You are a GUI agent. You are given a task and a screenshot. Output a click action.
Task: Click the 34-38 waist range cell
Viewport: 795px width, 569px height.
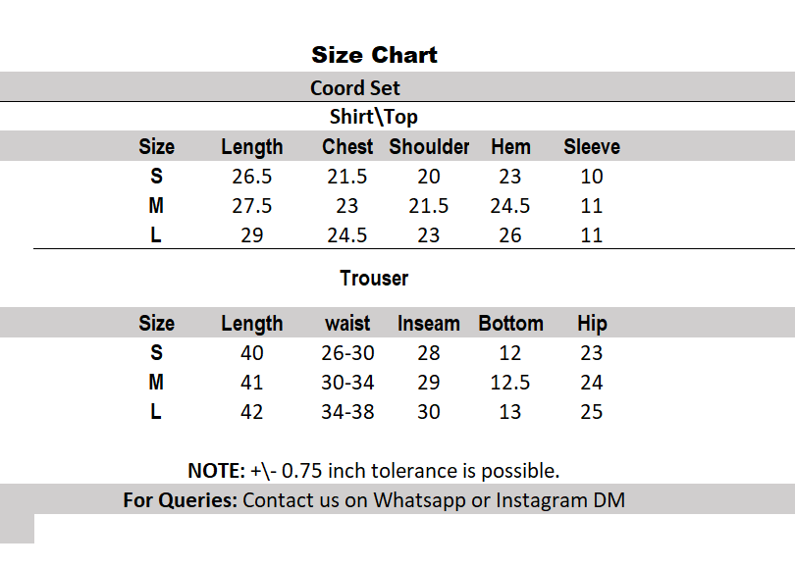tap(347, 412)
